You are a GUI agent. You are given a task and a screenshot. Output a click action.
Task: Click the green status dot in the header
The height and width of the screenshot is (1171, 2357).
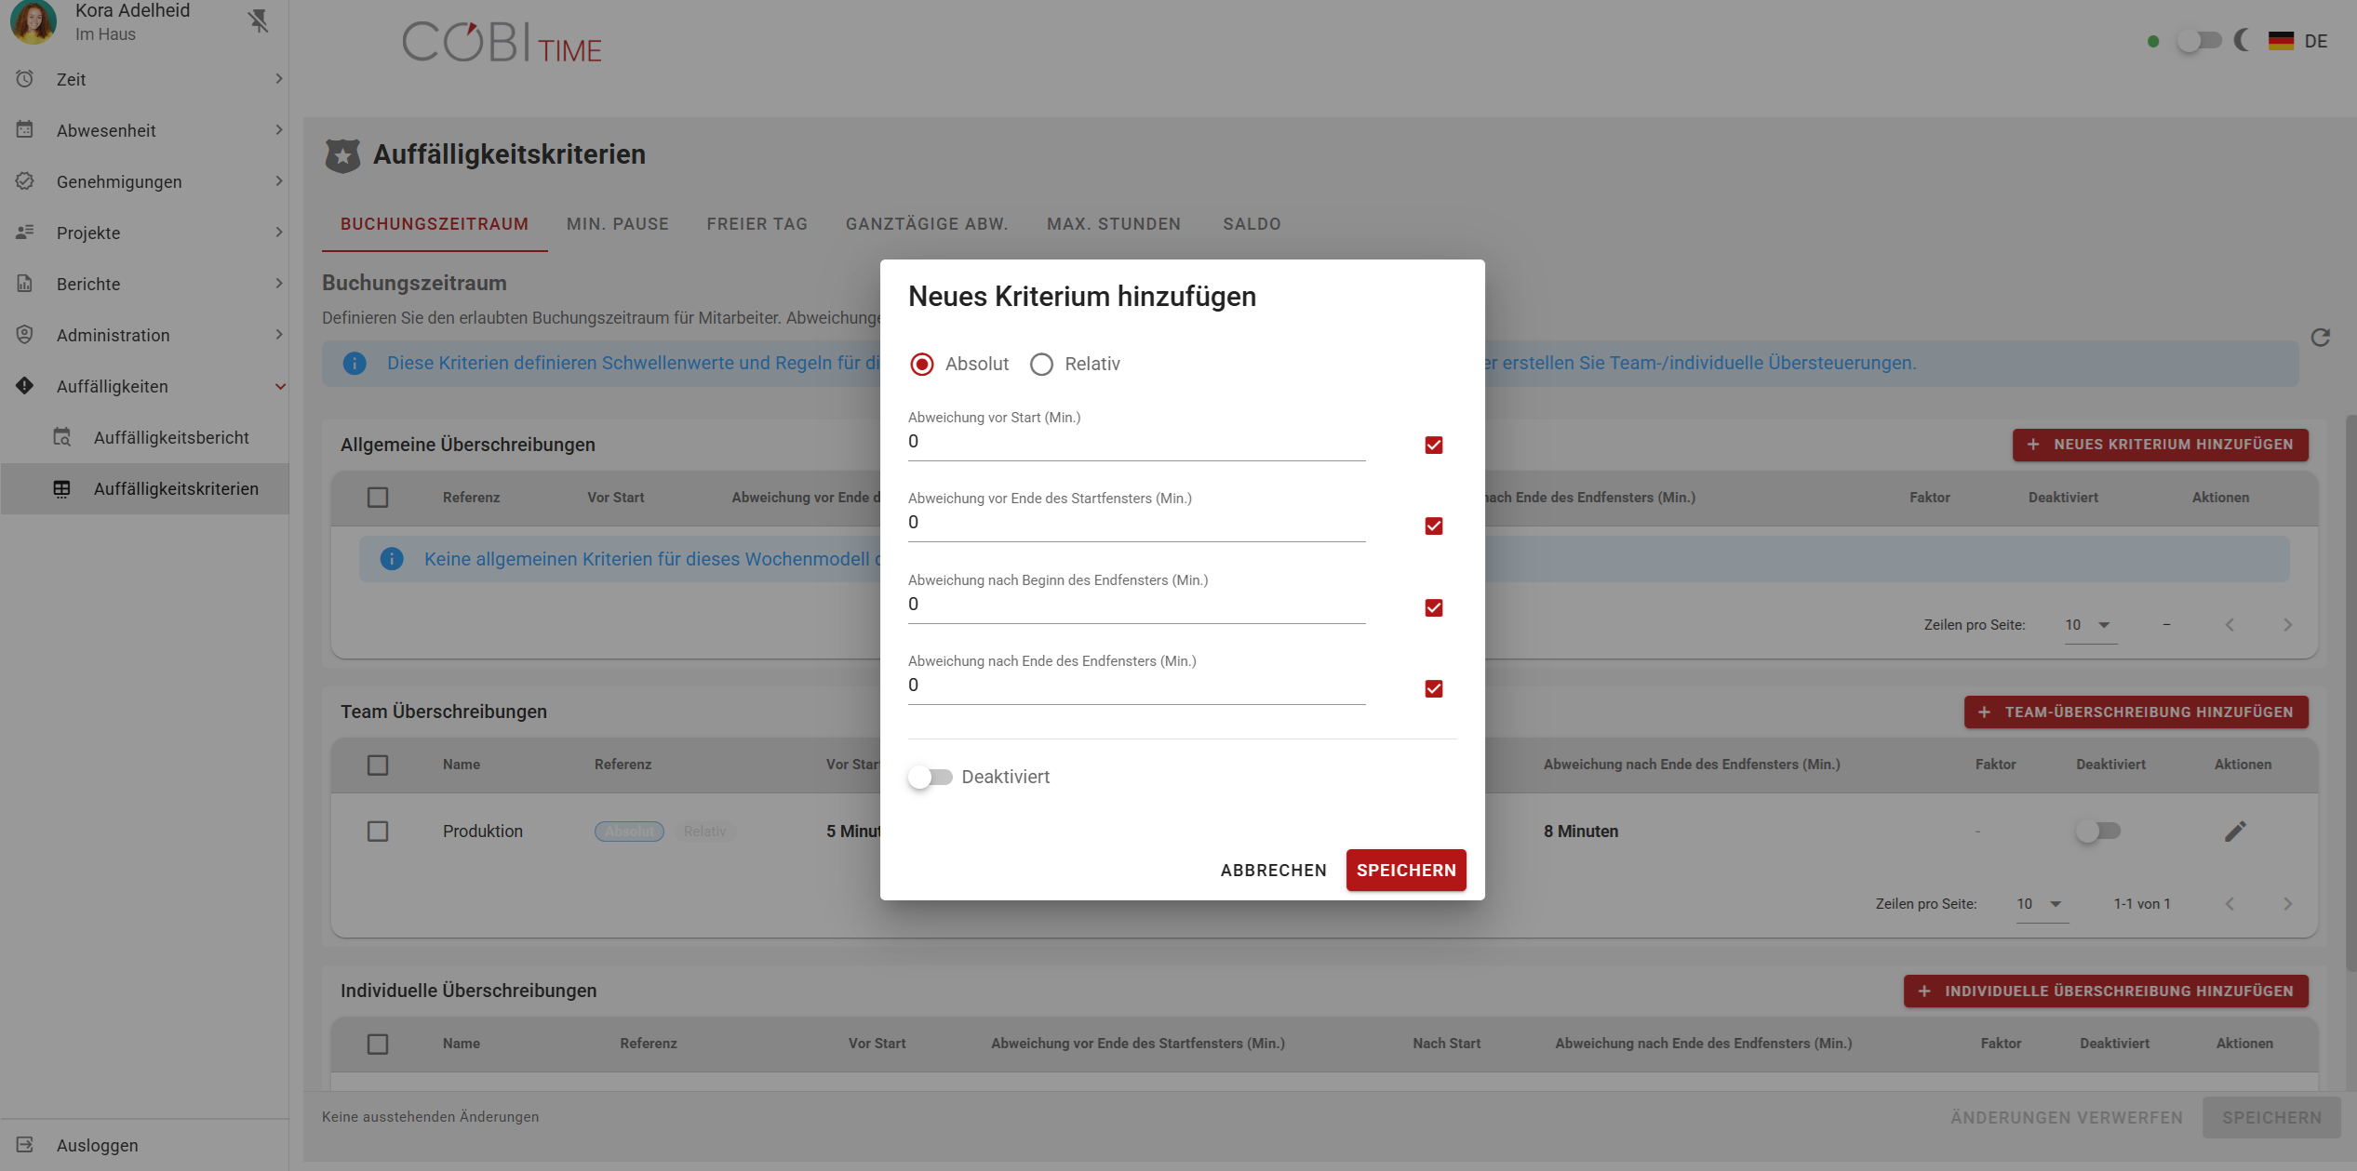(2153, 41)
